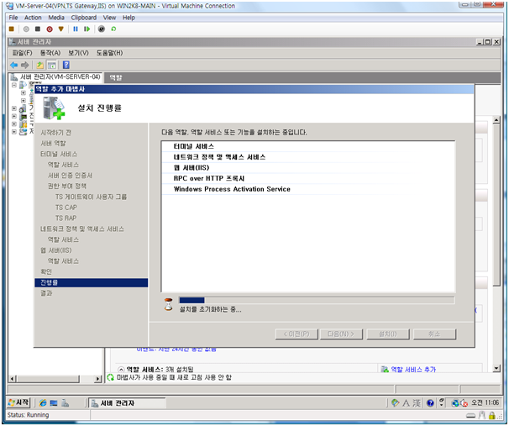Image resolution: width=509 pixels, height=426 pixels.
Task: Open Server Manager help question-mark icon
Action: [x=66, y=65]
